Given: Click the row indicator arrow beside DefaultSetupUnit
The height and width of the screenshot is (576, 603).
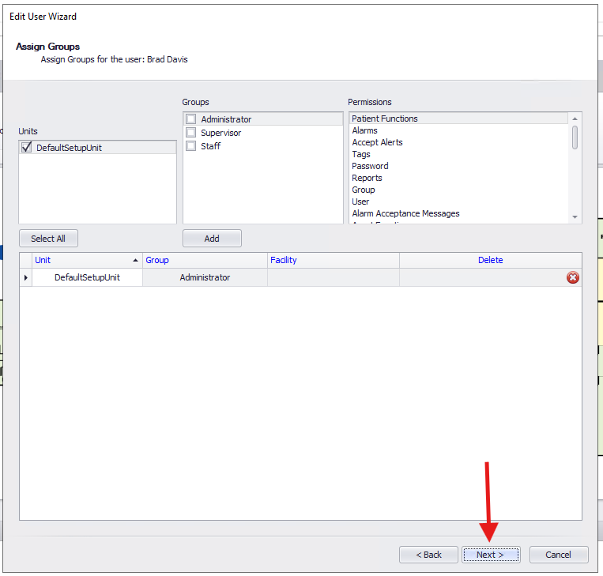Looking at the screenshot, I should tap(26, 278).
